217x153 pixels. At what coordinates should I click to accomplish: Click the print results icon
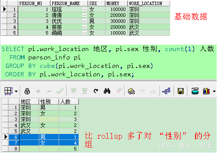coord(195,91)
